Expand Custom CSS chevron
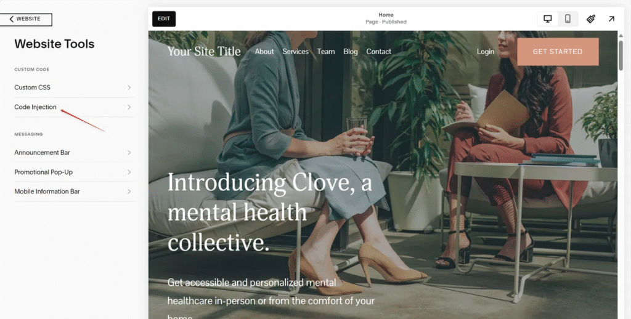Image resolution: width=631 pixels, height=319 pixels. 129,87
